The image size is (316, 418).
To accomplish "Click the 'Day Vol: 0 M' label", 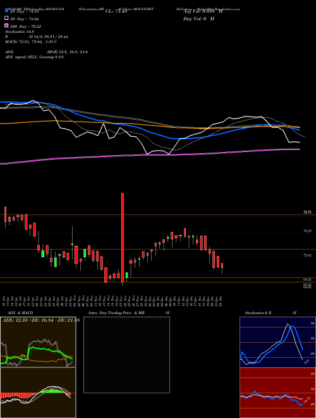I will (x=198, y=18).
